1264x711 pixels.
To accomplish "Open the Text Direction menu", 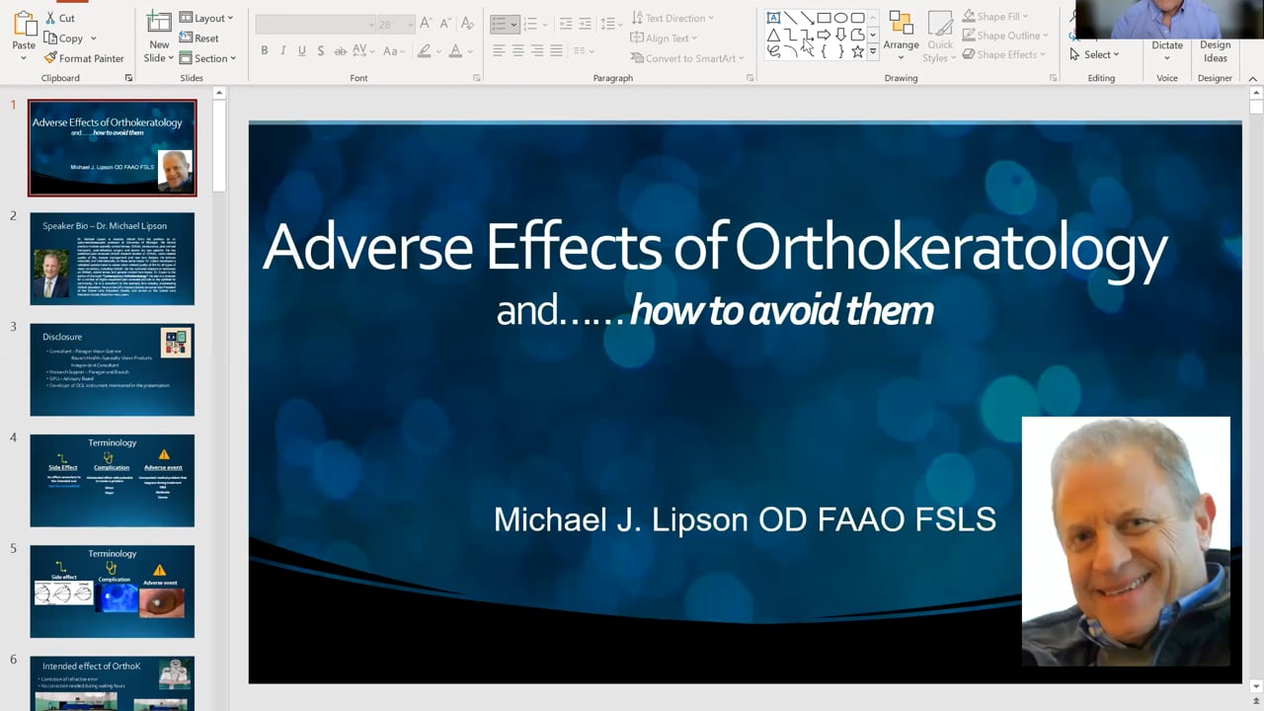I will [x=672, y=18].
